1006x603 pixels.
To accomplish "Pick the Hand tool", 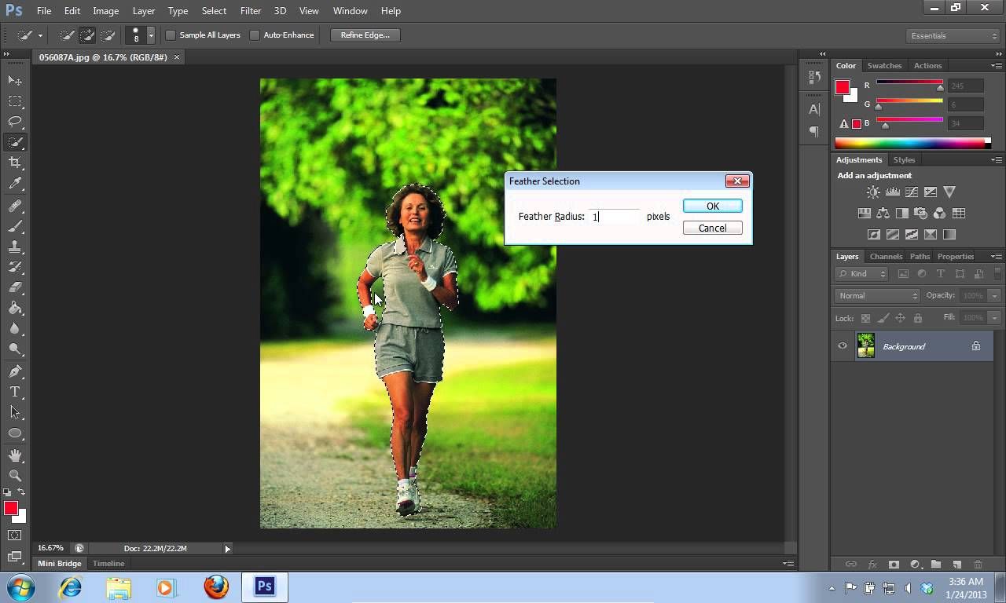I will pyautogui.click(x=15, y=455).
